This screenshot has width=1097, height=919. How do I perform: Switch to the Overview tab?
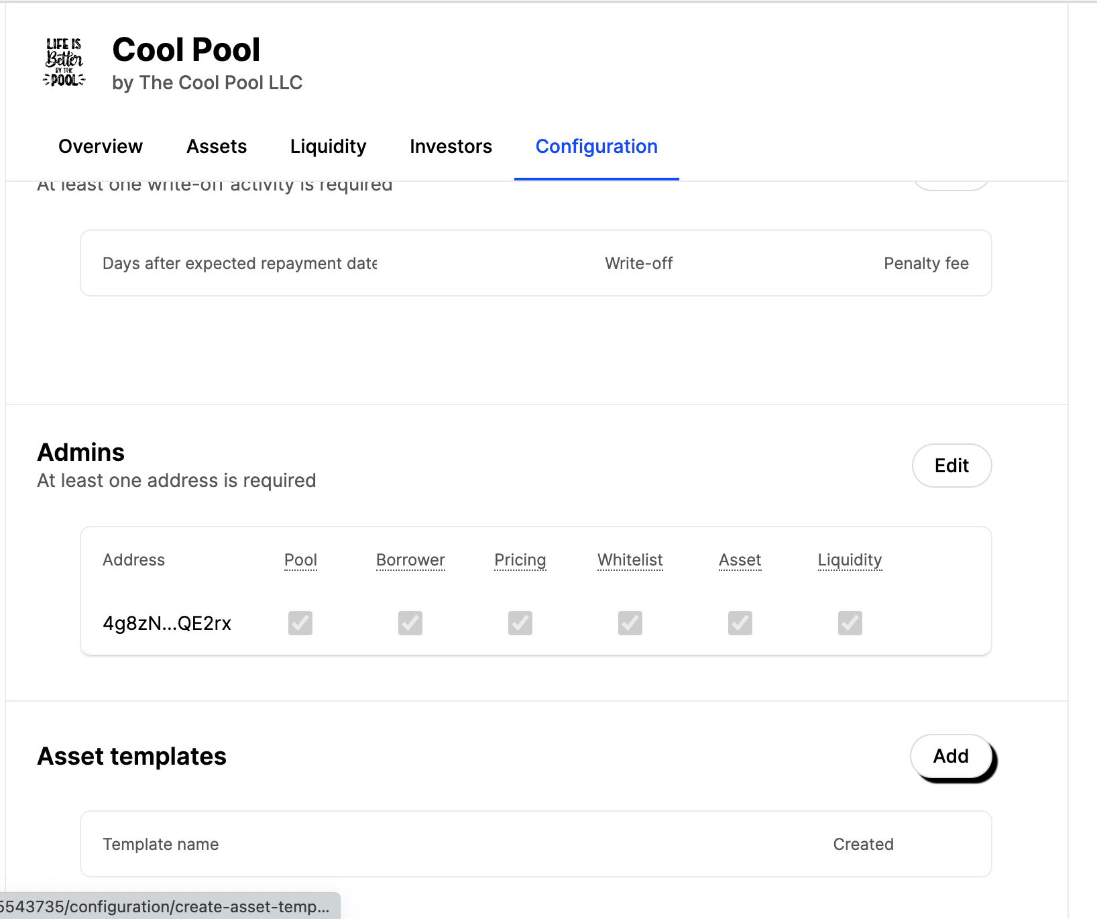point(101,146)
